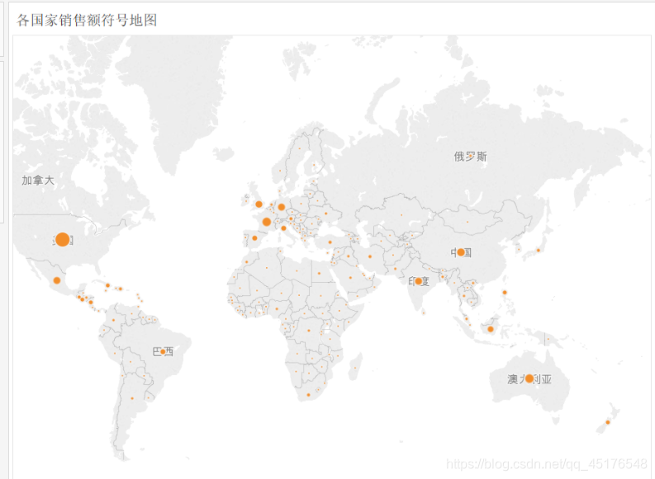Select the orange dot on New Zealand
This screenshot has height=479, width=655.
click(x=608, y=422)
